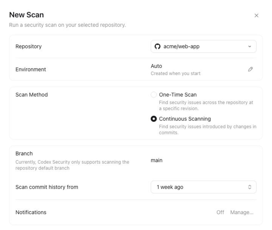This screenshot has width=272, height=230.
Task: Click the Scan commit history from label
Action: [47, 187]
